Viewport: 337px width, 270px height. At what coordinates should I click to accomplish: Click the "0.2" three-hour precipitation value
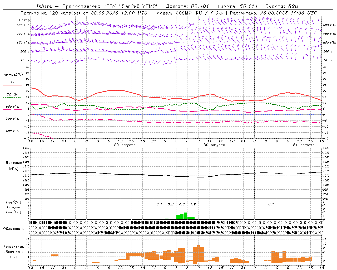coord(171,204)
